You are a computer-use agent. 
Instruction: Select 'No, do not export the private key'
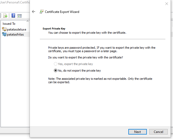pos(55,71)
